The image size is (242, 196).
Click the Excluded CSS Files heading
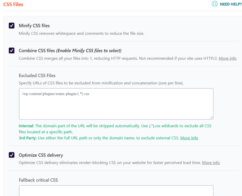point(37,75)
